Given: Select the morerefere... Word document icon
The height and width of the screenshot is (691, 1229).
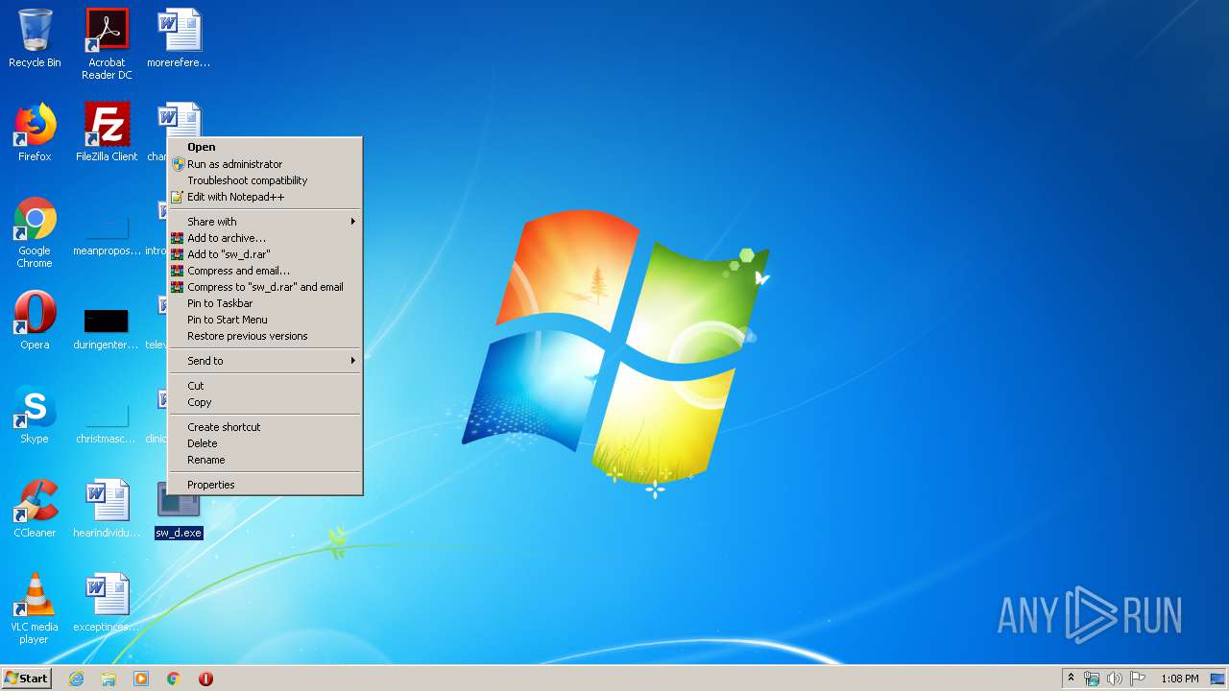Looking at the screenshot, I should pyautogui.click(x=179, y=39).
